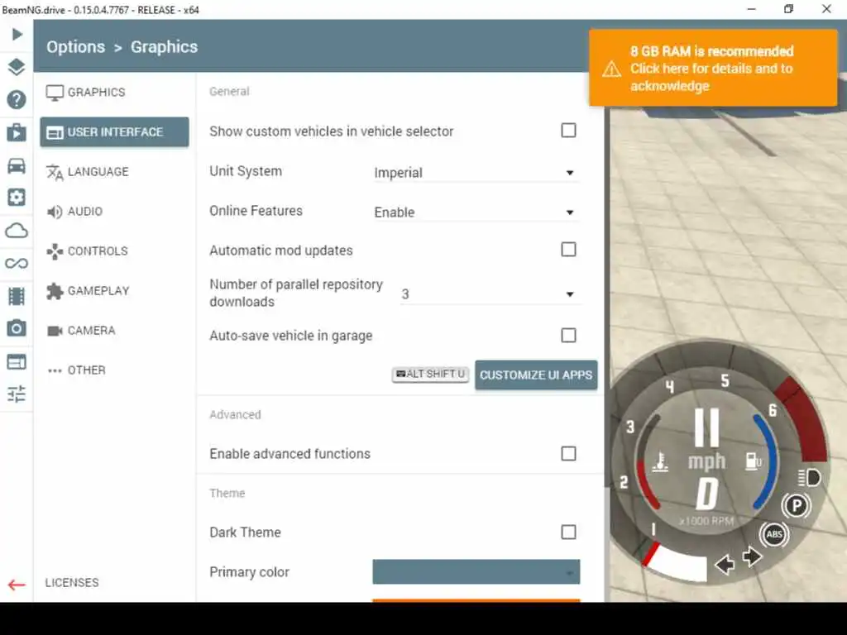847x635 pixels.
Task: Open the help question mark icon
Action: 17,99
